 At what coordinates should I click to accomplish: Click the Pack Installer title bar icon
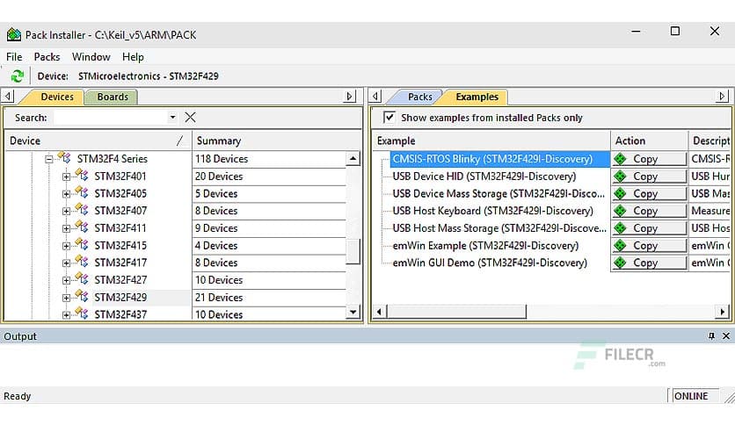click(13, 34)
